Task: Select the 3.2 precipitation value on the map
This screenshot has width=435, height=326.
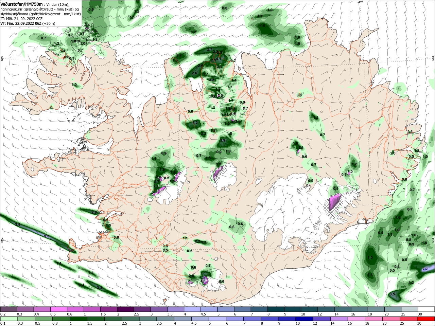Action: (x=195, y=123)
